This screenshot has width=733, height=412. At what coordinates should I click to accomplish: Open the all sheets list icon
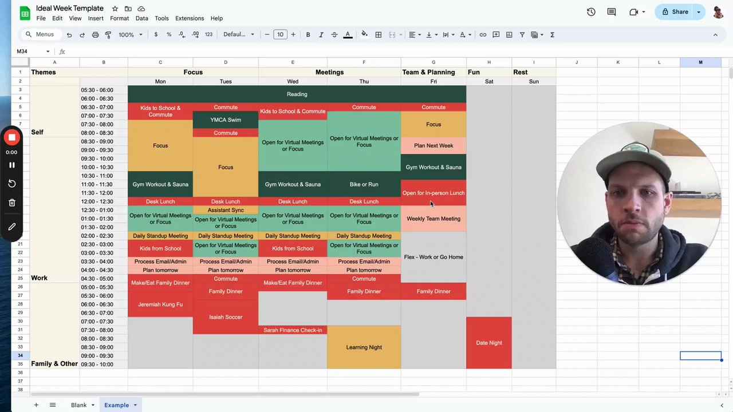tap(53, 405)
